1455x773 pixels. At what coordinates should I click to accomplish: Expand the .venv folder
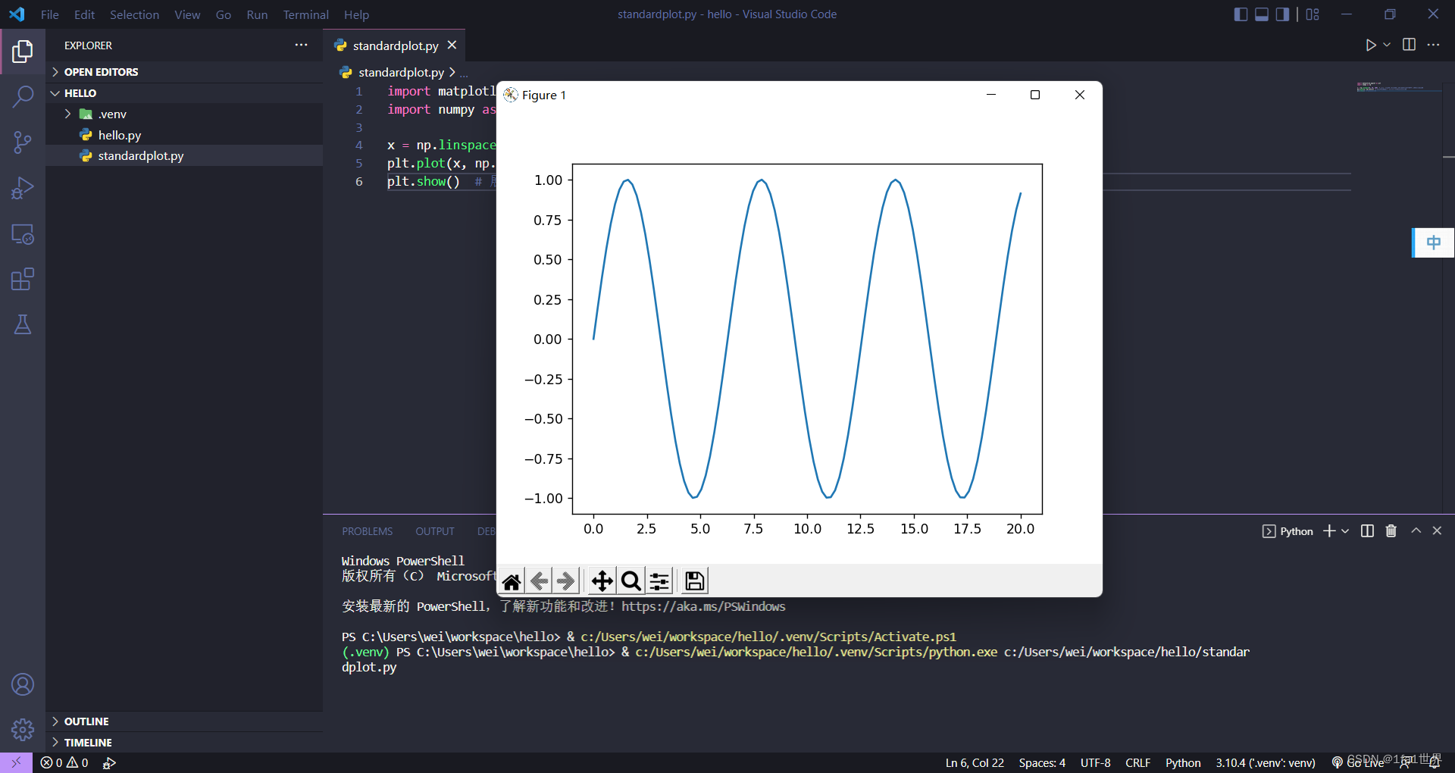coord(67,114)
